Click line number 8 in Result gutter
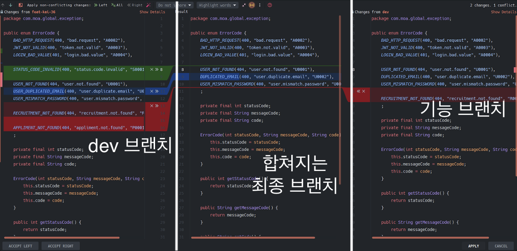 coord(183,70)
